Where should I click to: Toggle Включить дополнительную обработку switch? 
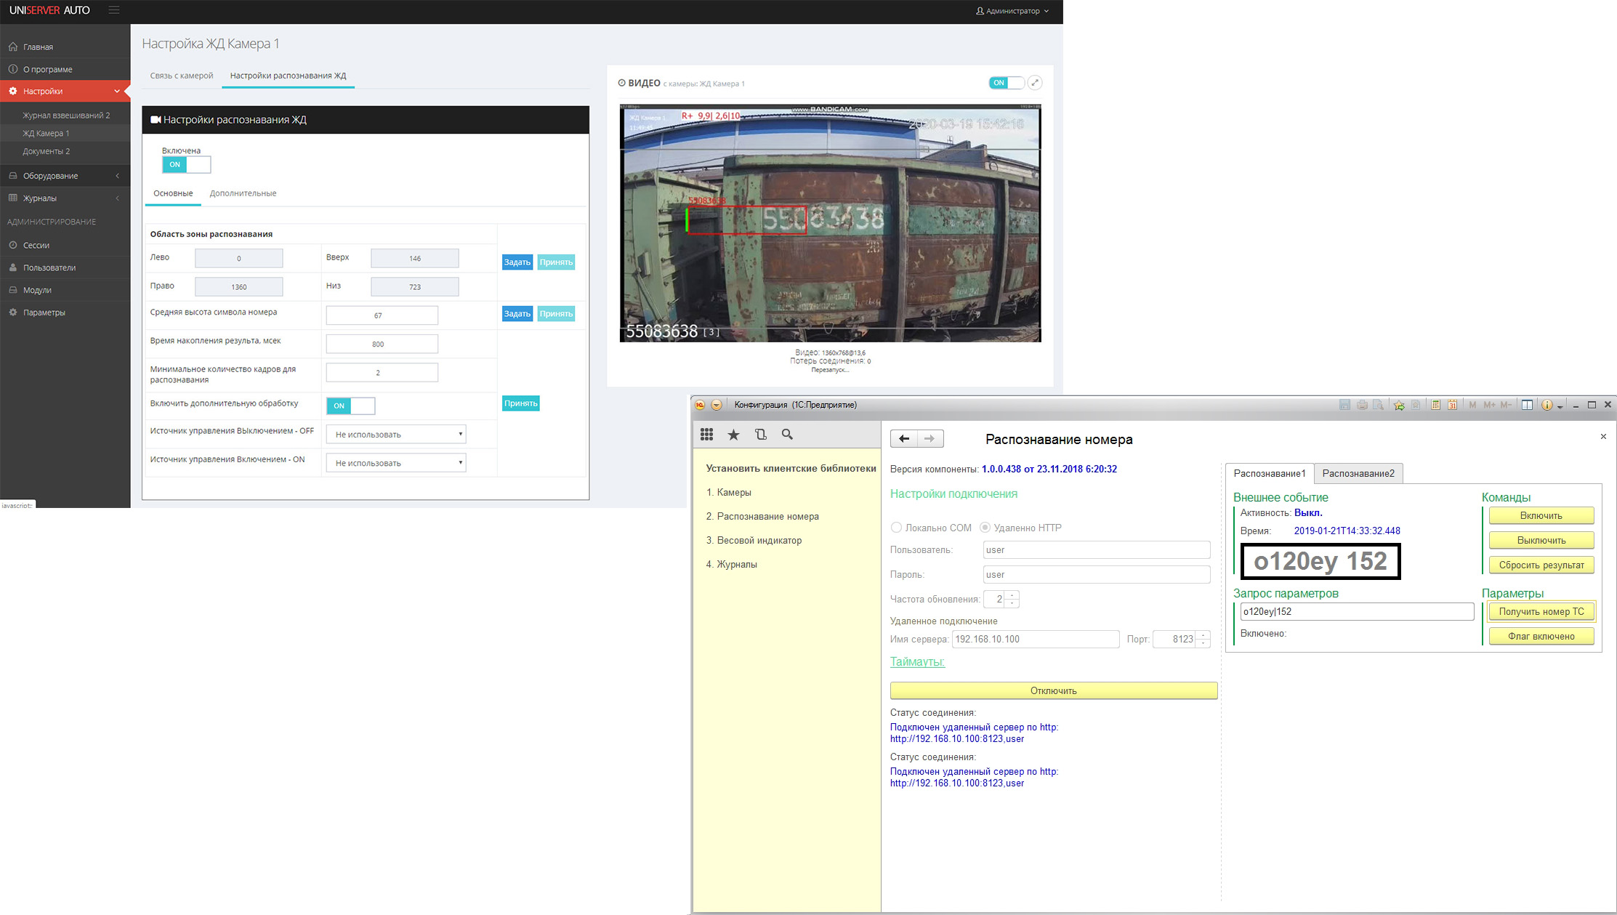[x=351, y=406]
